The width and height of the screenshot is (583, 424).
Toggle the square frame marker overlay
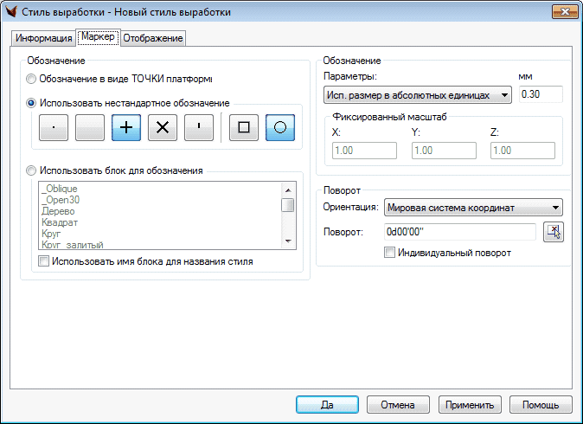(x=244, y=128)
